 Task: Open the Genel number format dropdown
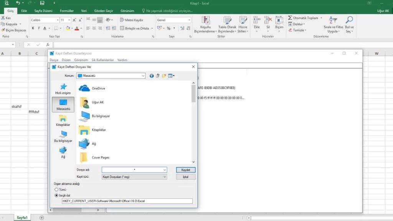(x=189, y=20)
